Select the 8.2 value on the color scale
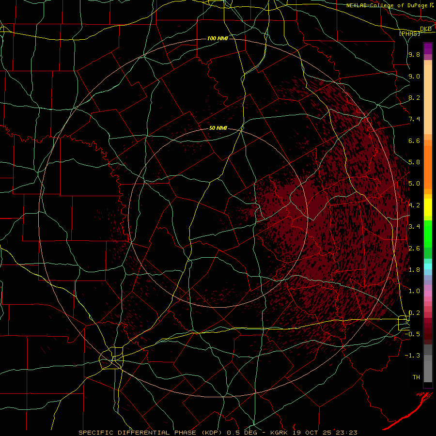This screenshot has width=436, height=436. (x=414, y=97)
